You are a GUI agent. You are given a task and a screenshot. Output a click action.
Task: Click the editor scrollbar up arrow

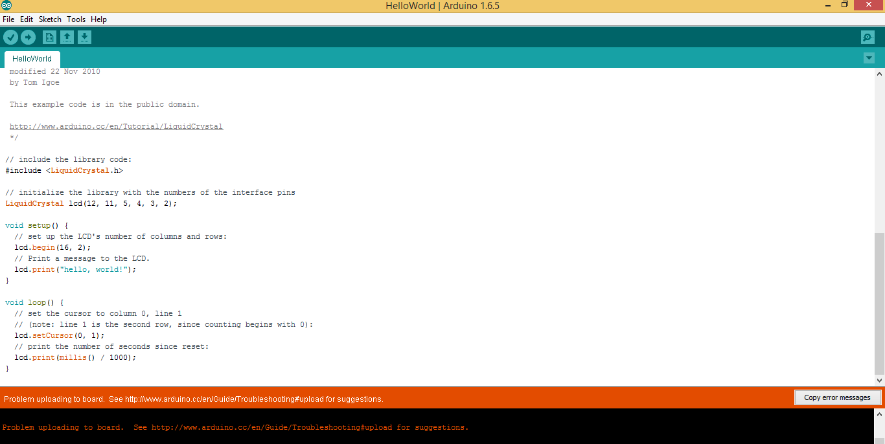coord(879,73)
